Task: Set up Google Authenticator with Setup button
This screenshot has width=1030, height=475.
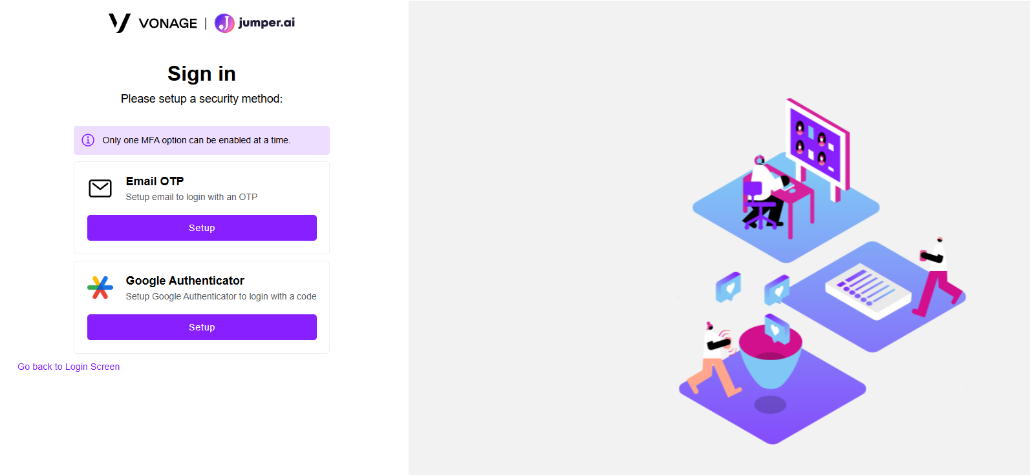Action: click(202, 327)
